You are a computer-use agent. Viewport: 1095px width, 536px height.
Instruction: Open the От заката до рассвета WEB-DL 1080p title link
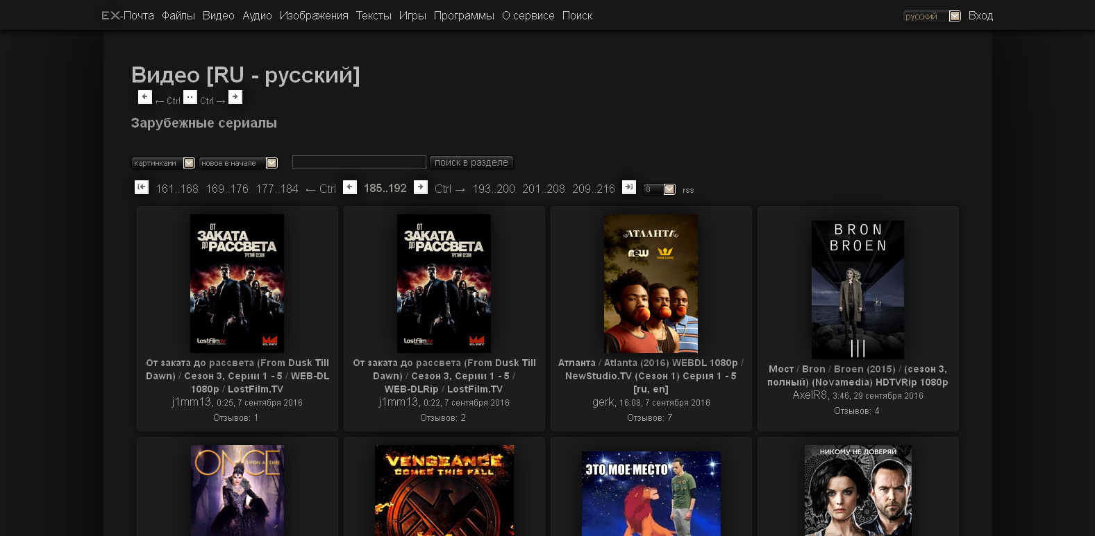click(x=237, y=376)
